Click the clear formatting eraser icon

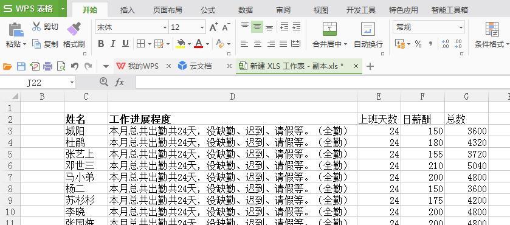click(220, 44)
